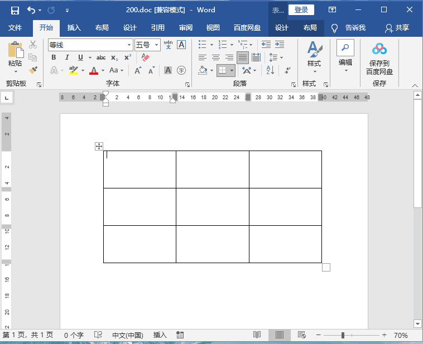Click the 共享 share button
This screenshot has width=423, height=344.
tap(397, 28)
